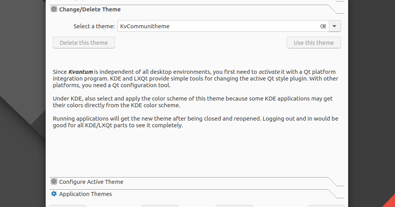Click the Application Themes gear icon
The height and width of the screenshot is (207, 395).
click(54, 194)
